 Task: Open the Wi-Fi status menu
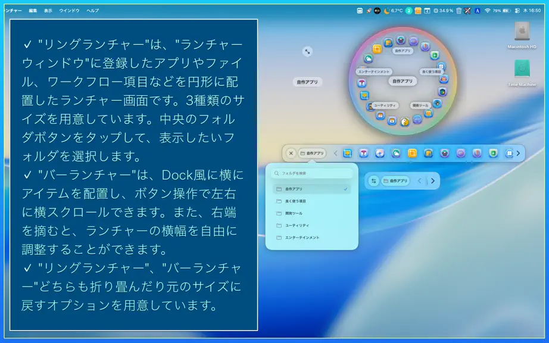pyautogui.click(x=488, y=11)
